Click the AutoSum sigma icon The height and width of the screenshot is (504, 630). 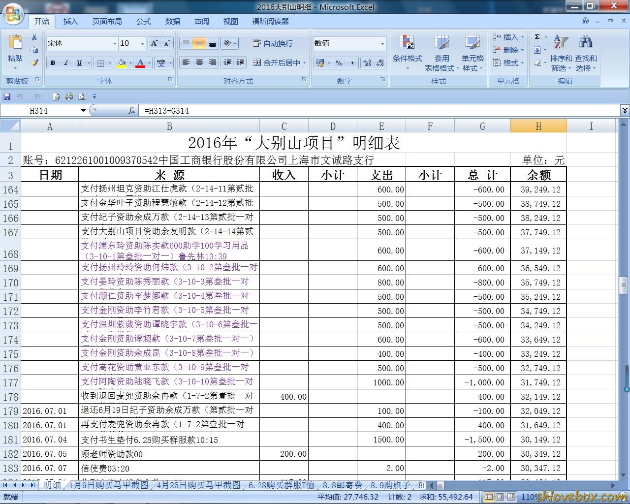tap(537, 37)
